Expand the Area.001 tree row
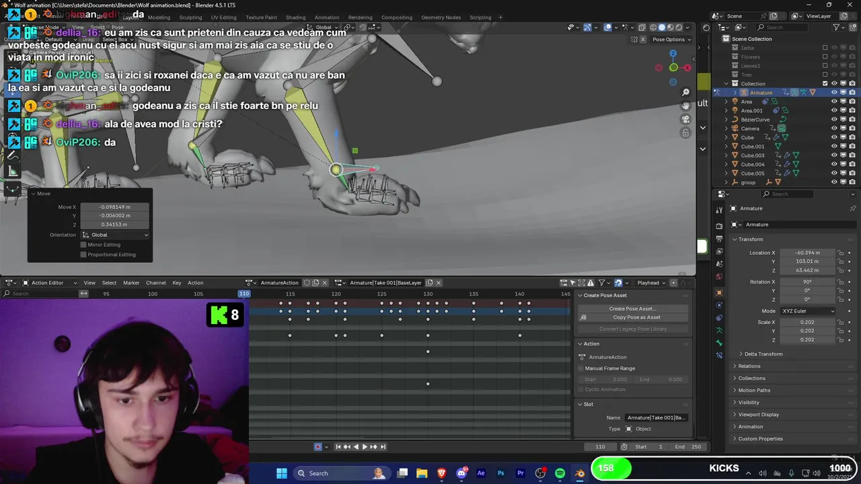Image resolution: width=861 pixels, height=484 pixels. pos(726,111)
